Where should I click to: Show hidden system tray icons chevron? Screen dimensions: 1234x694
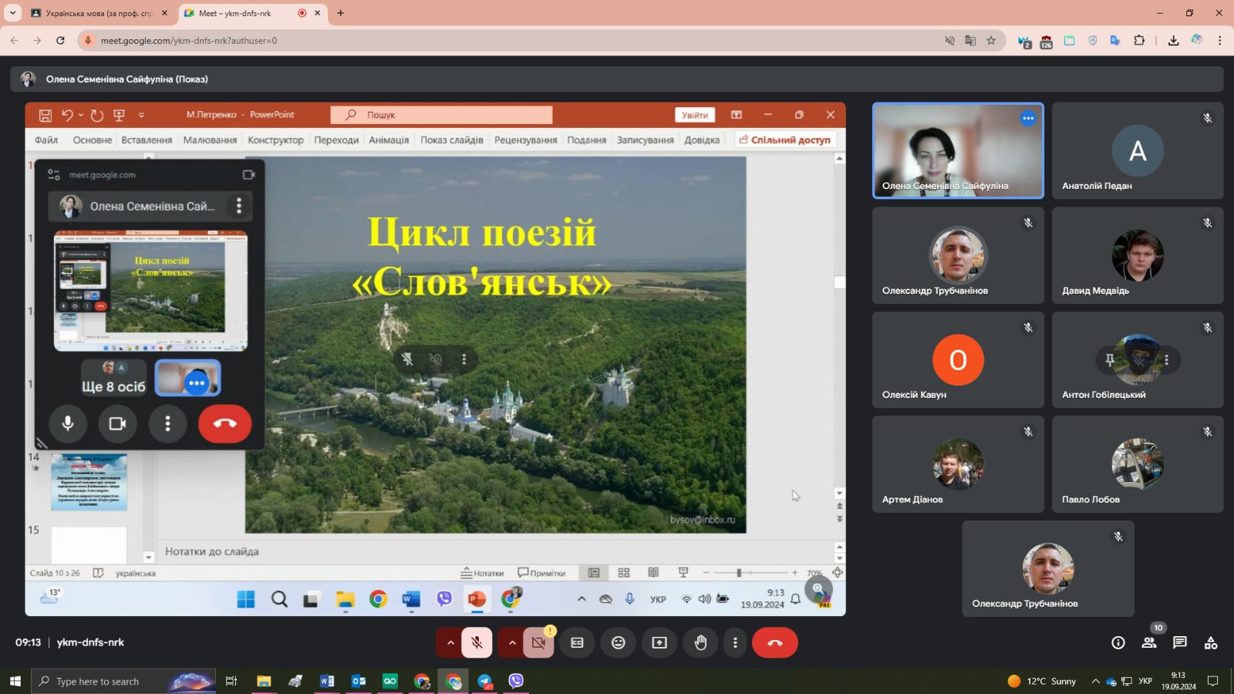coord(1095,681)
